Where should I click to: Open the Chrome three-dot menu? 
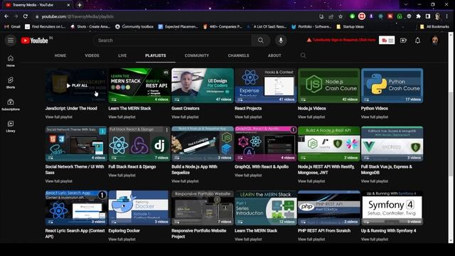(x=447, y=16)
